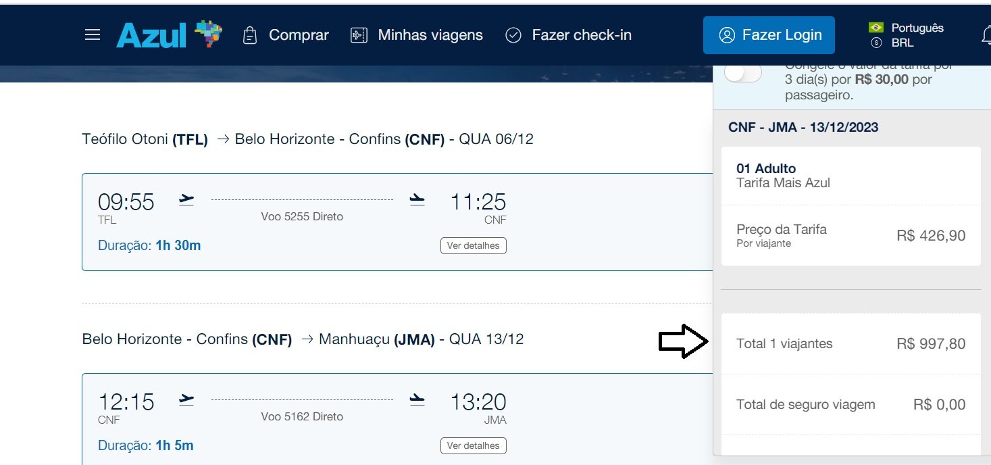Click the notification bell icon
Screen dimensions: 991x465
click(985, 36)
